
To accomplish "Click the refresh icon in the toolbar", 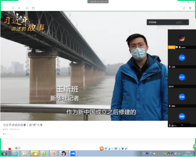I will (13, 8).
